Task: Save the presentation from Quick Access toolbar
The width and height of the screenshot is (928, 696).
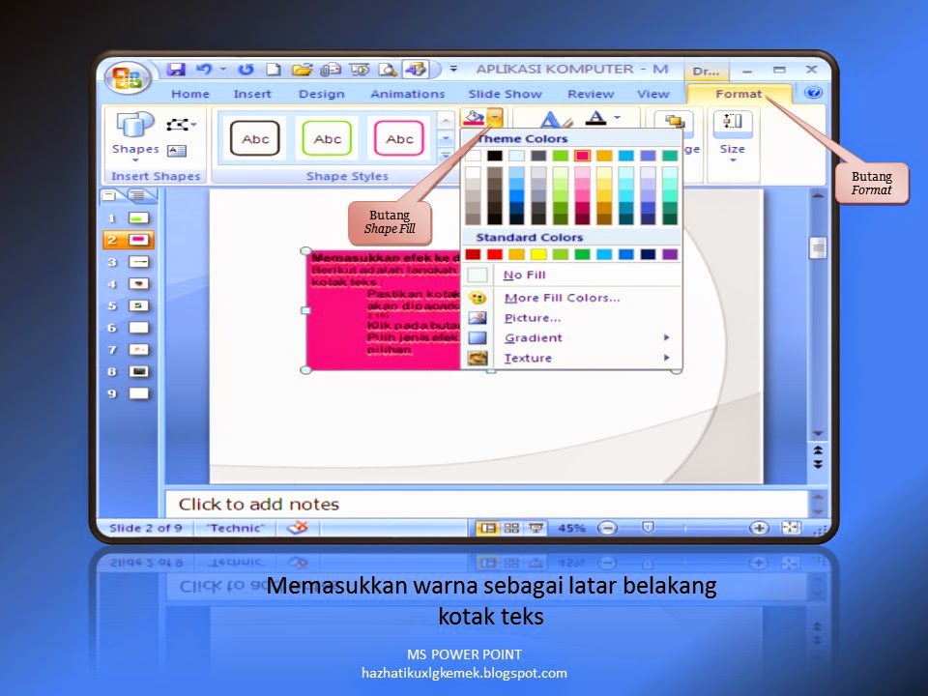Action: [x=176, y=70]
